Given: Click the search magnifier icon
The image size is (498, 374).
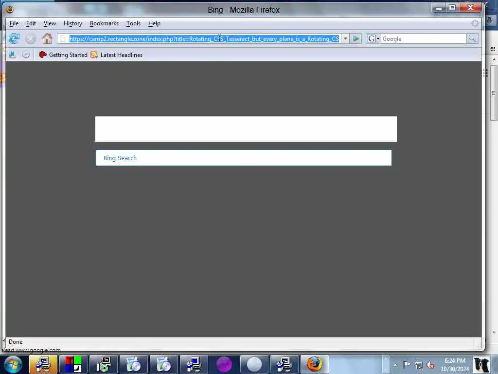Looking at the screenshot, I should click(472, 39).
